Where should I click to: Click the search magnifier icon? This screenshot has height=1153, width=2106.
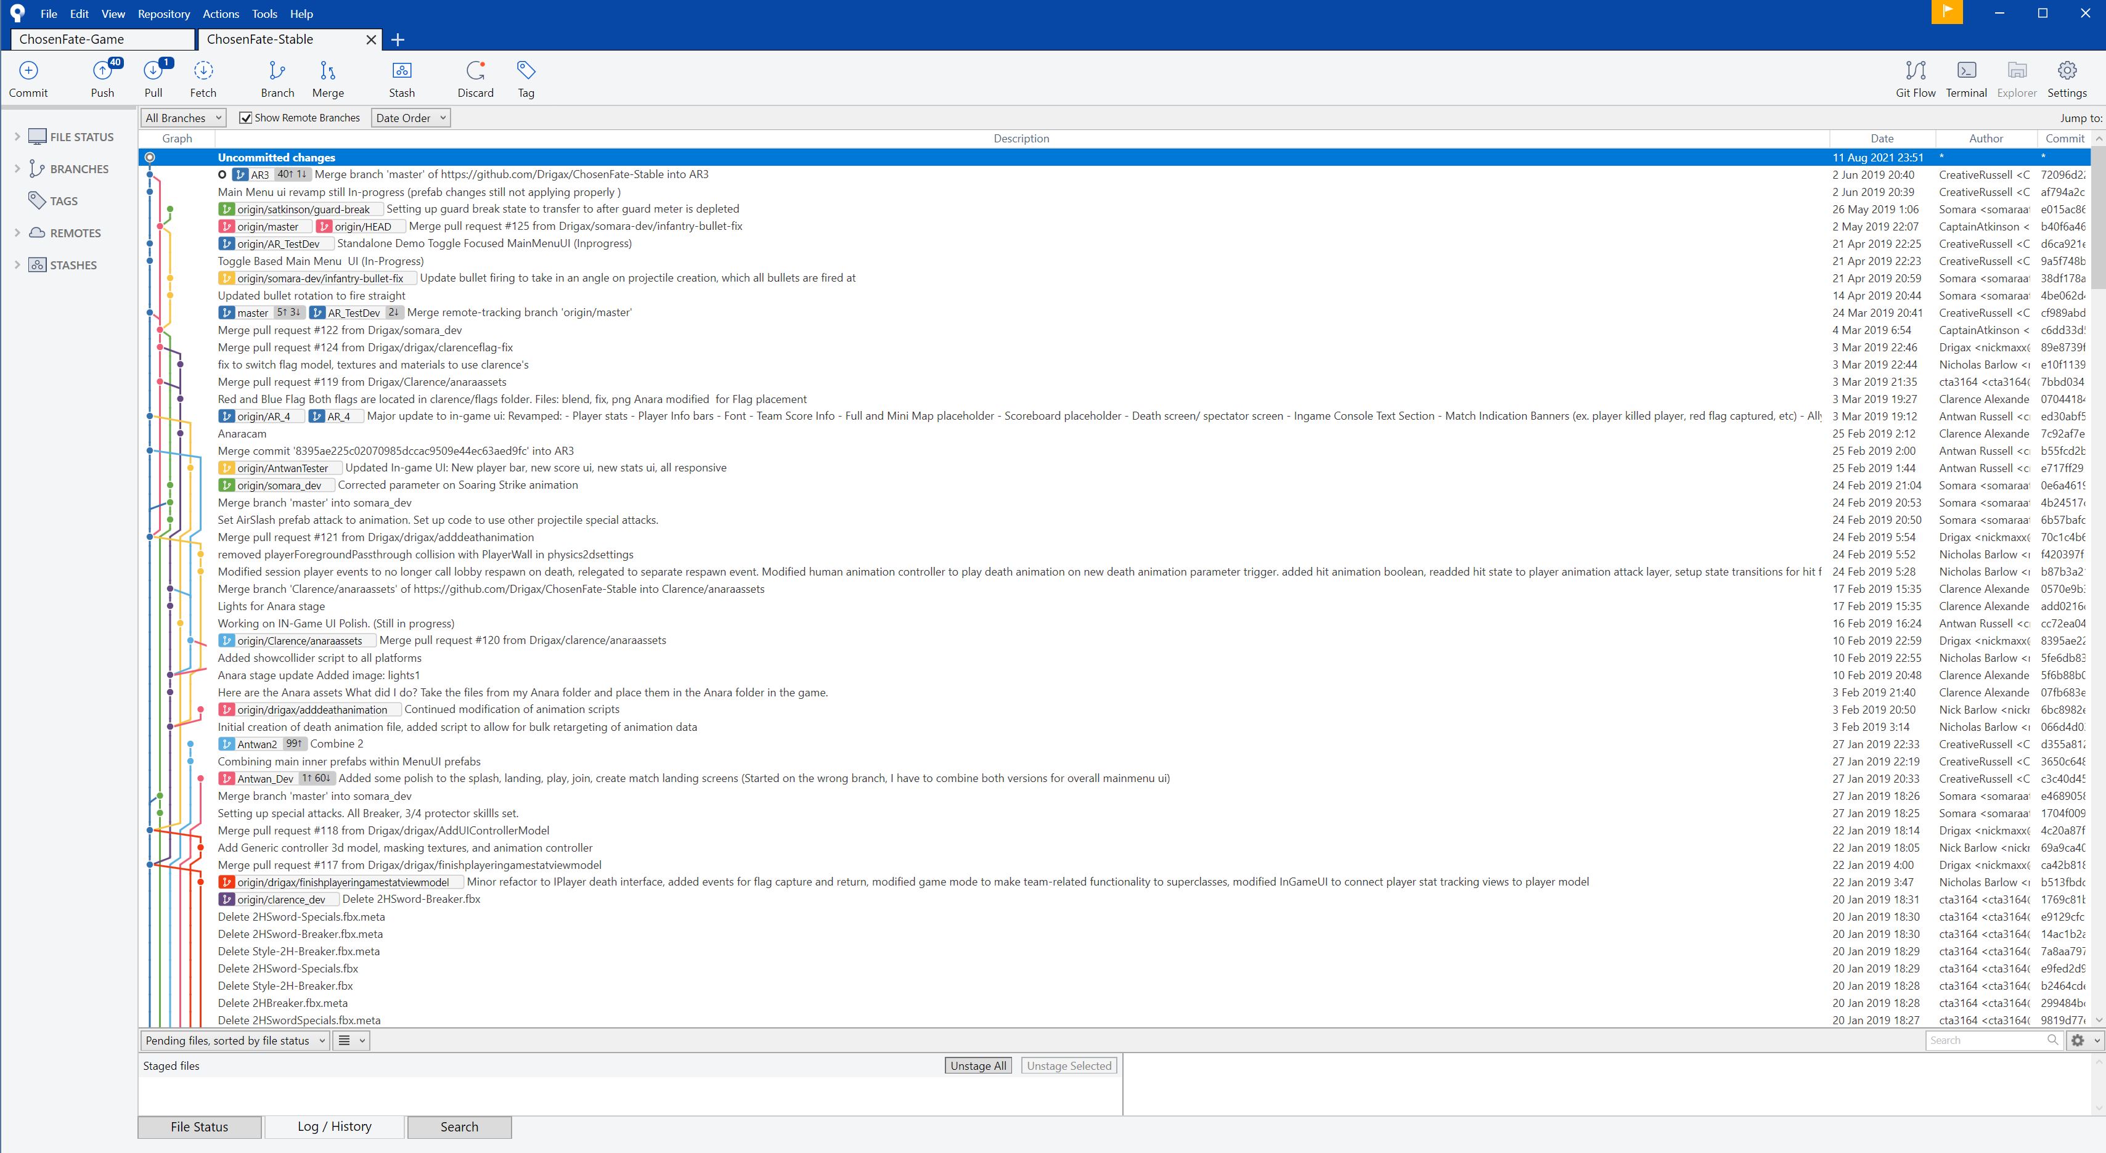[x=2052, y=1040]
